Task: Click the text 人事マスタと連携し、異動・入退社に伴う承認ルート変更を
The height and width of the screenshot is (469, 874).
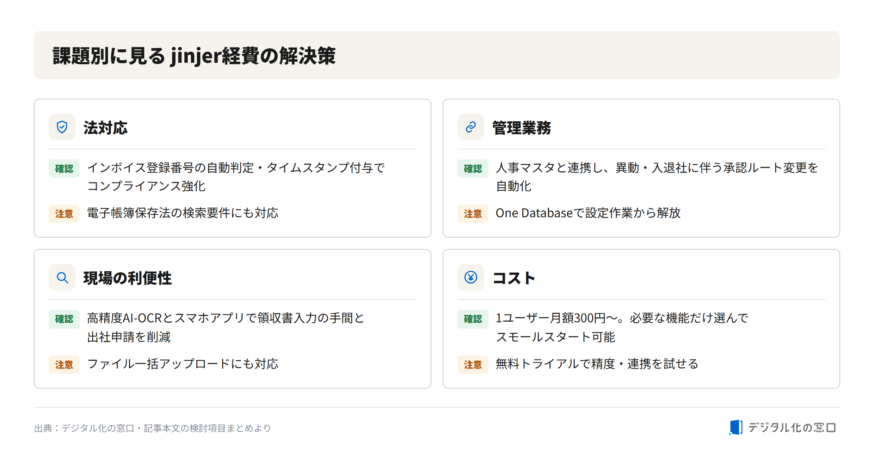Action: (x=657, y=168)
